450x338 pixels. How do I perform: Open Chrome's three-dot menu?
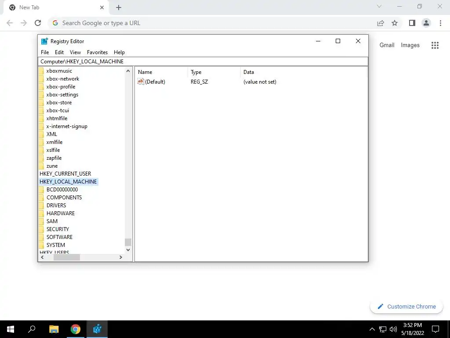tap(440, 23)
